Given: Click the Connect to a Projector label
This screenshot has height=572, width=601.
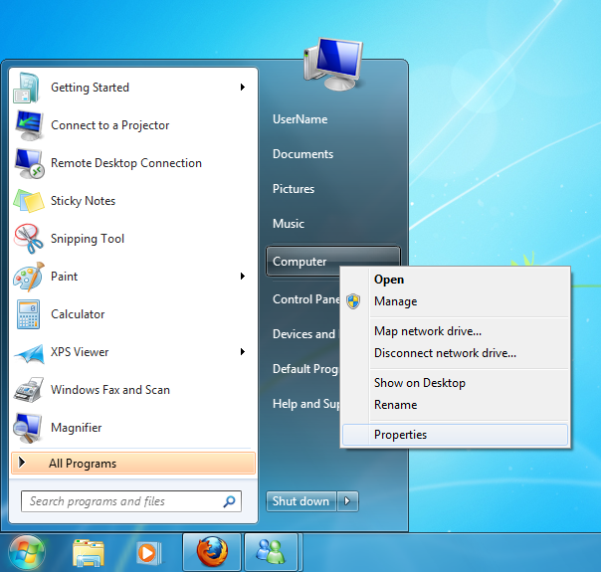Looking at the screenshot, I should [110, 125].
